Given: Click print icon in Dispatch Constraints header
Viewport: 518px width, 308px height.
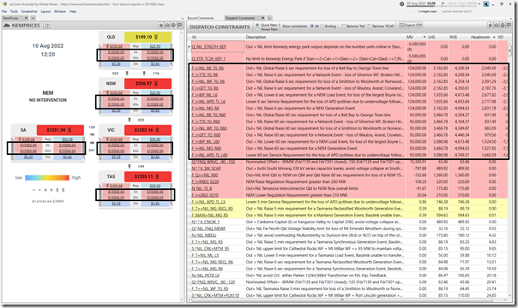Looking at the screenshot, I should pyautogui.click(x=503, y=25).
